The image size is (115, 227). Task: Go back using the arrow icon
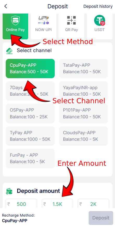click(x=6, y=6)
